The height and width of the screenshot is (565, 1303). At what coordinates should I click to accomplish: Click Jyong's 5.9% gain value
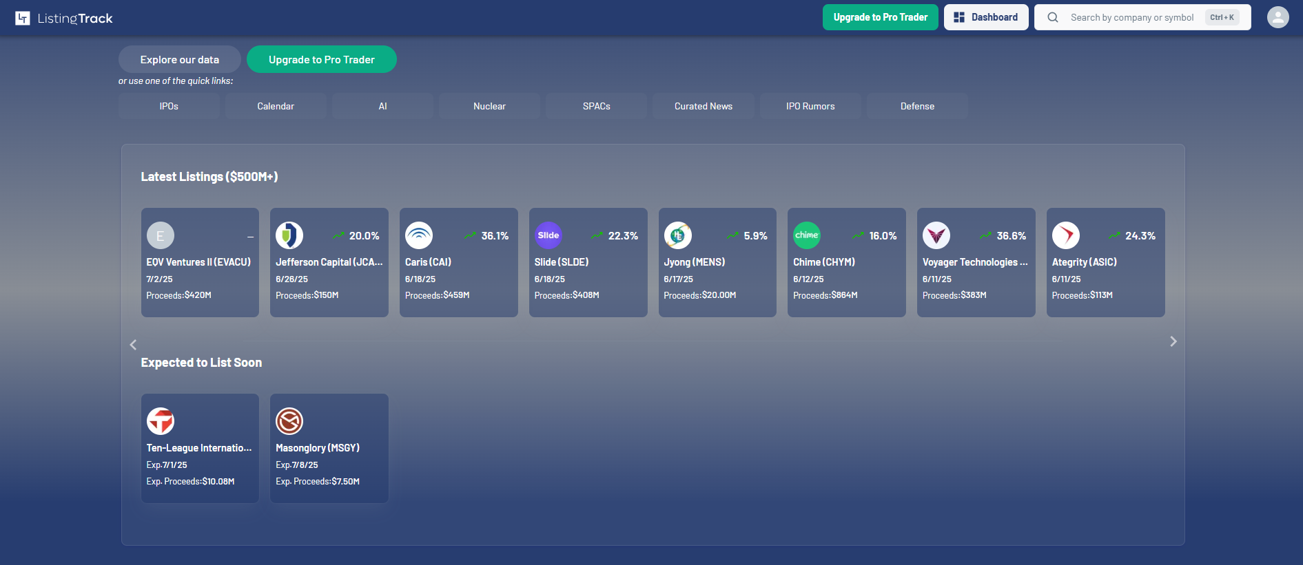click(756, 236)
